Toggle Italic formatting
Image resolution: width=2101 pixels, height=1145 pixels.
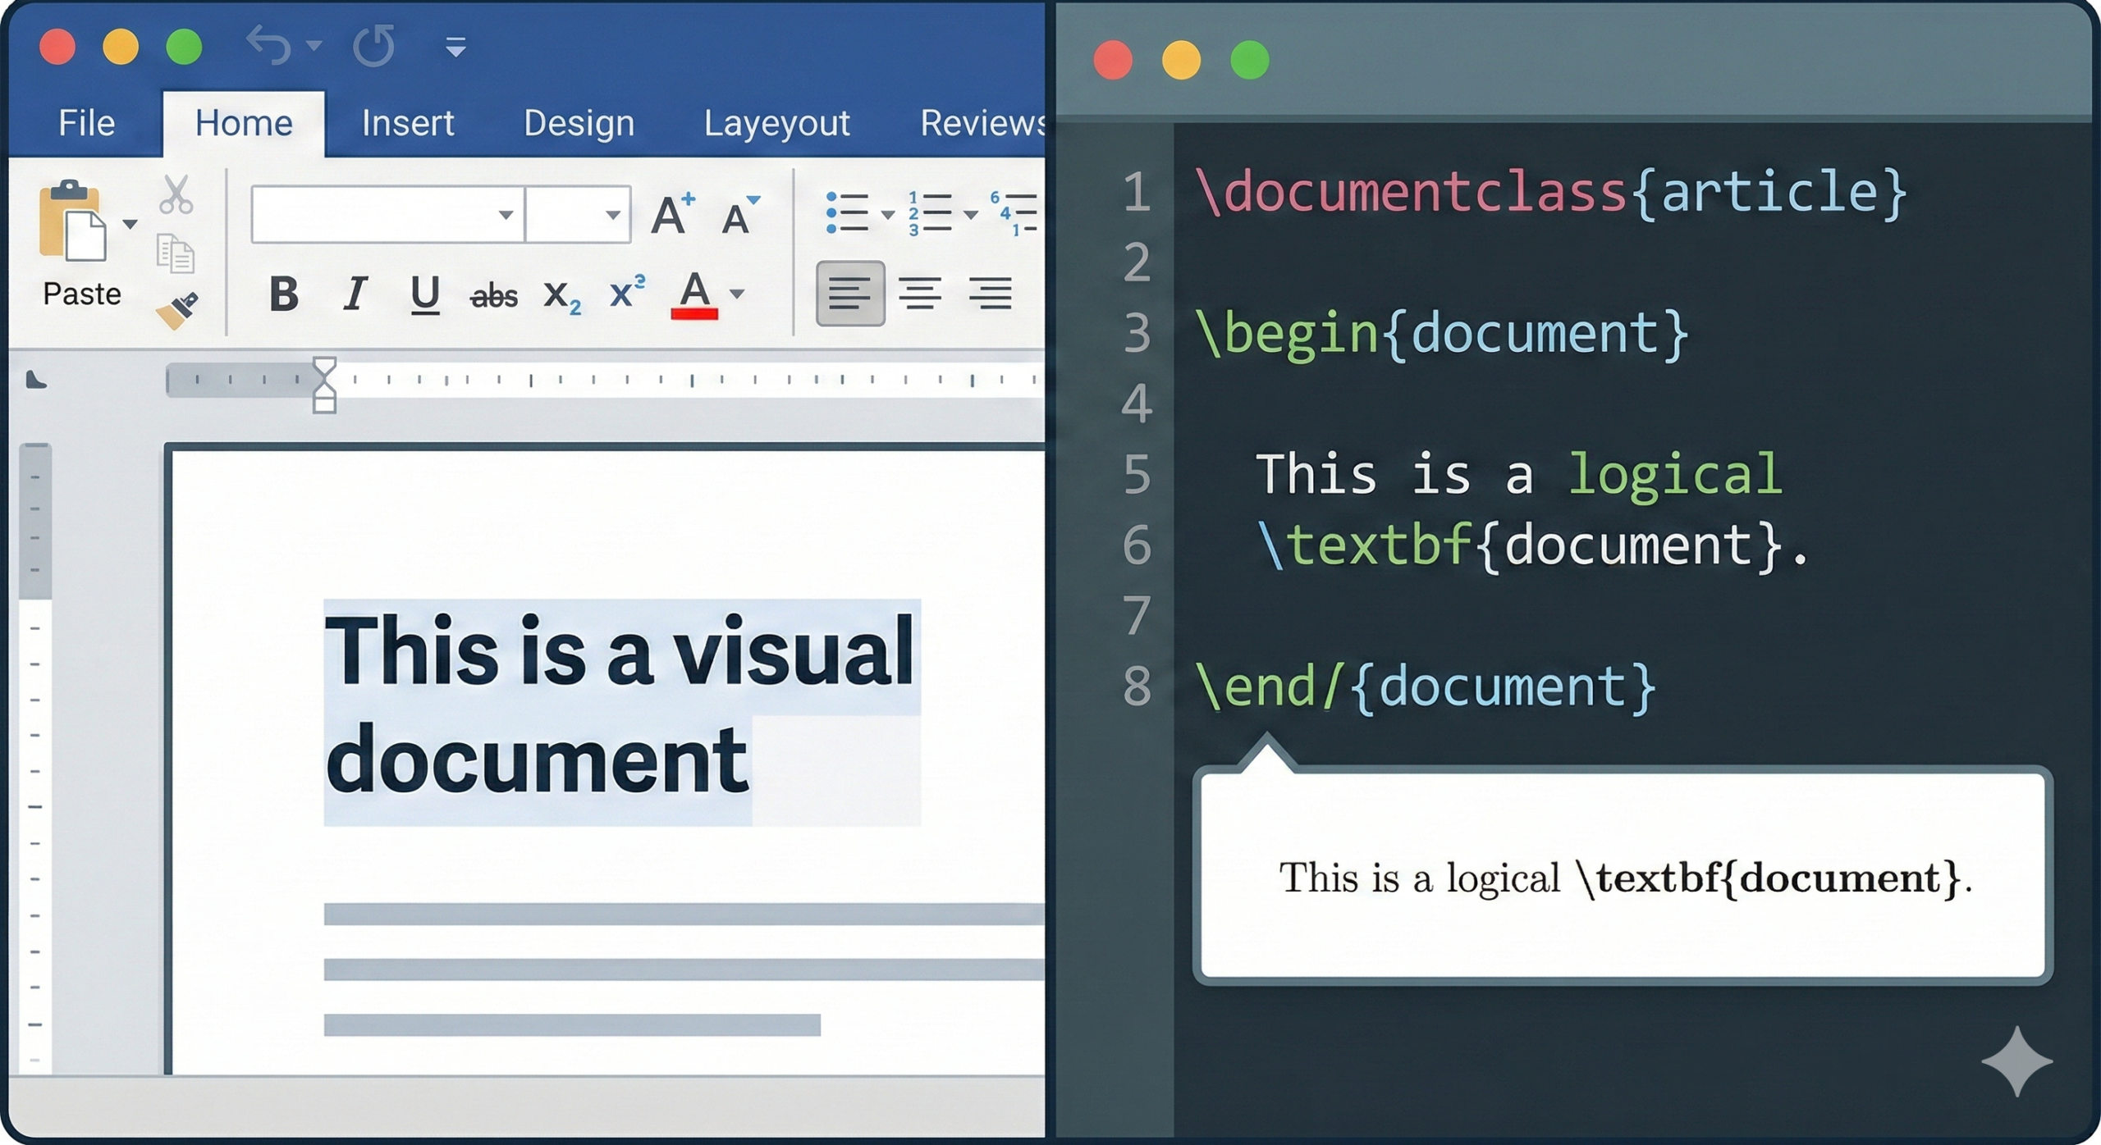[x=355, y=294]
